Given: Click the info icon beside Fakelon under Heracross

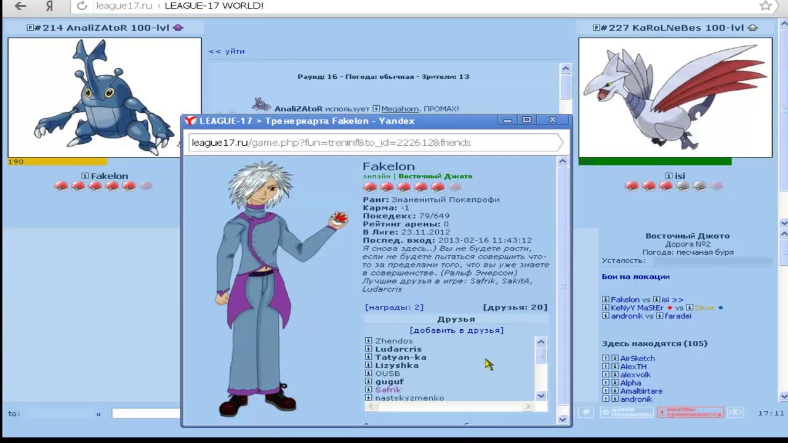Looking at the screenshot, I should (x=85, y=176).
